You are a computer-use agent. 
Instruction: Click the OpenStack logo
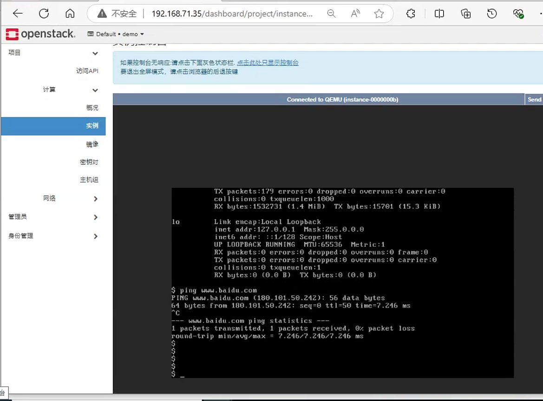click(x=40, y=34)
